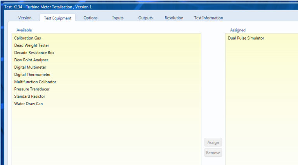Open the Test Information tab
The image size is (298, 165).
click(208, 18)
